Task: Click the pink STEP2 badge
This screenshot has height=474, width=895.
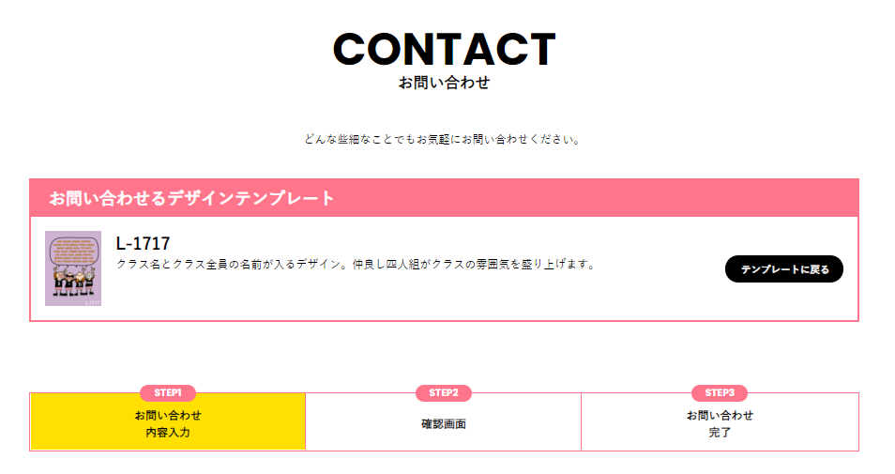Action: pos(443,392)
